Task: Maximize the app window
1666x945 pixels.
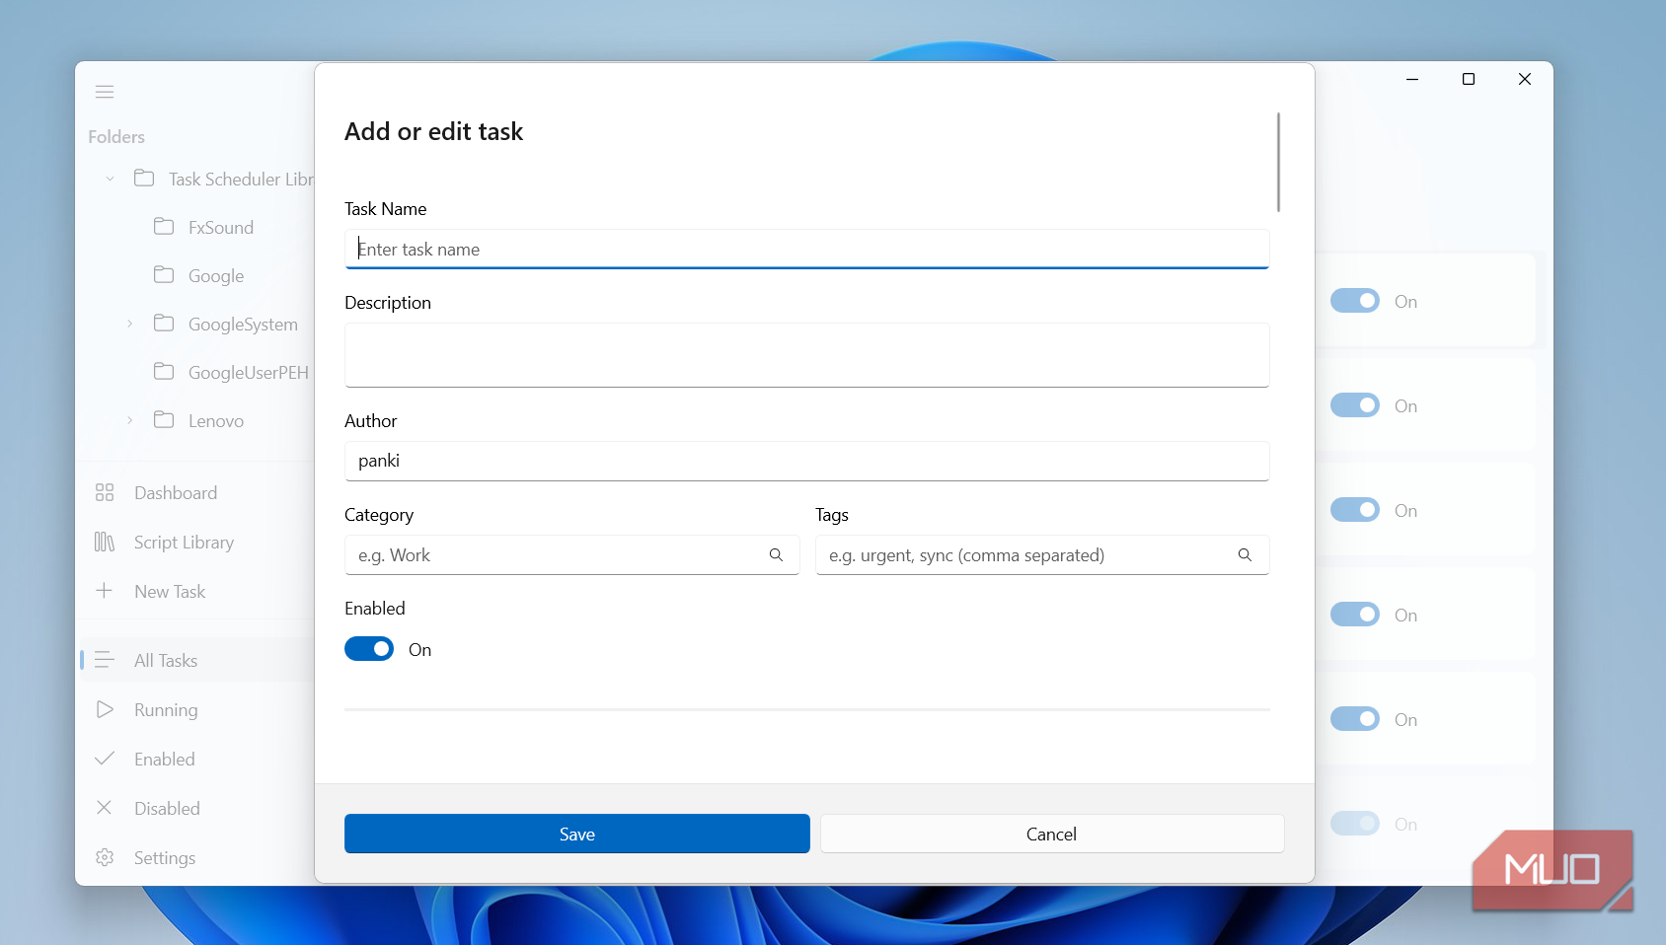Action: [1469, 79]
